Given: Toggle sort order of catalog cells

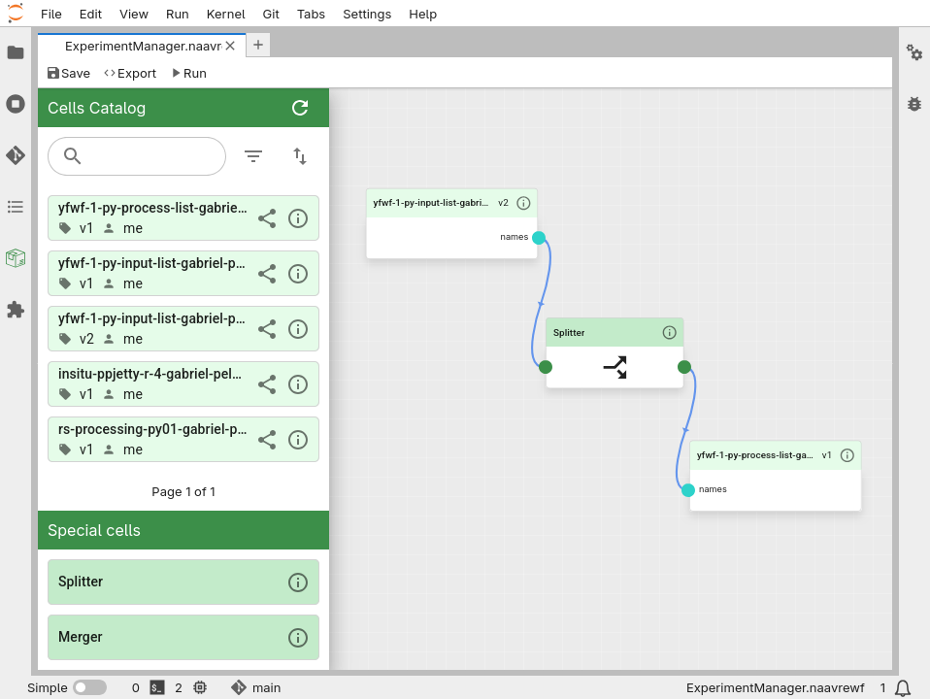Looking at the screenshot, I should [300, 155].
